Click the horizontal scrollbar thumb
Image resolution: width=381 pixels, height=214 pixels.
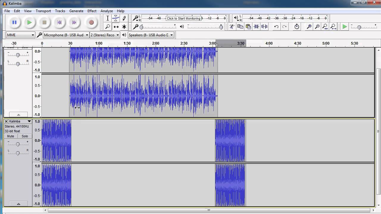pos(209,210)
